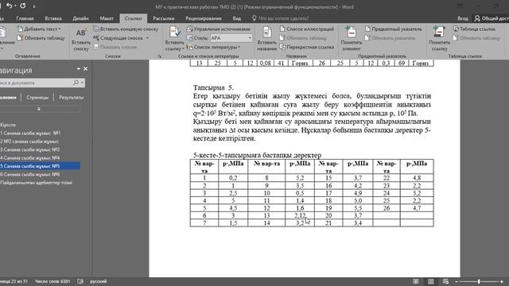Click Вход sign-in link
Viewport: 509px width, 286px height.
(463, 18)
